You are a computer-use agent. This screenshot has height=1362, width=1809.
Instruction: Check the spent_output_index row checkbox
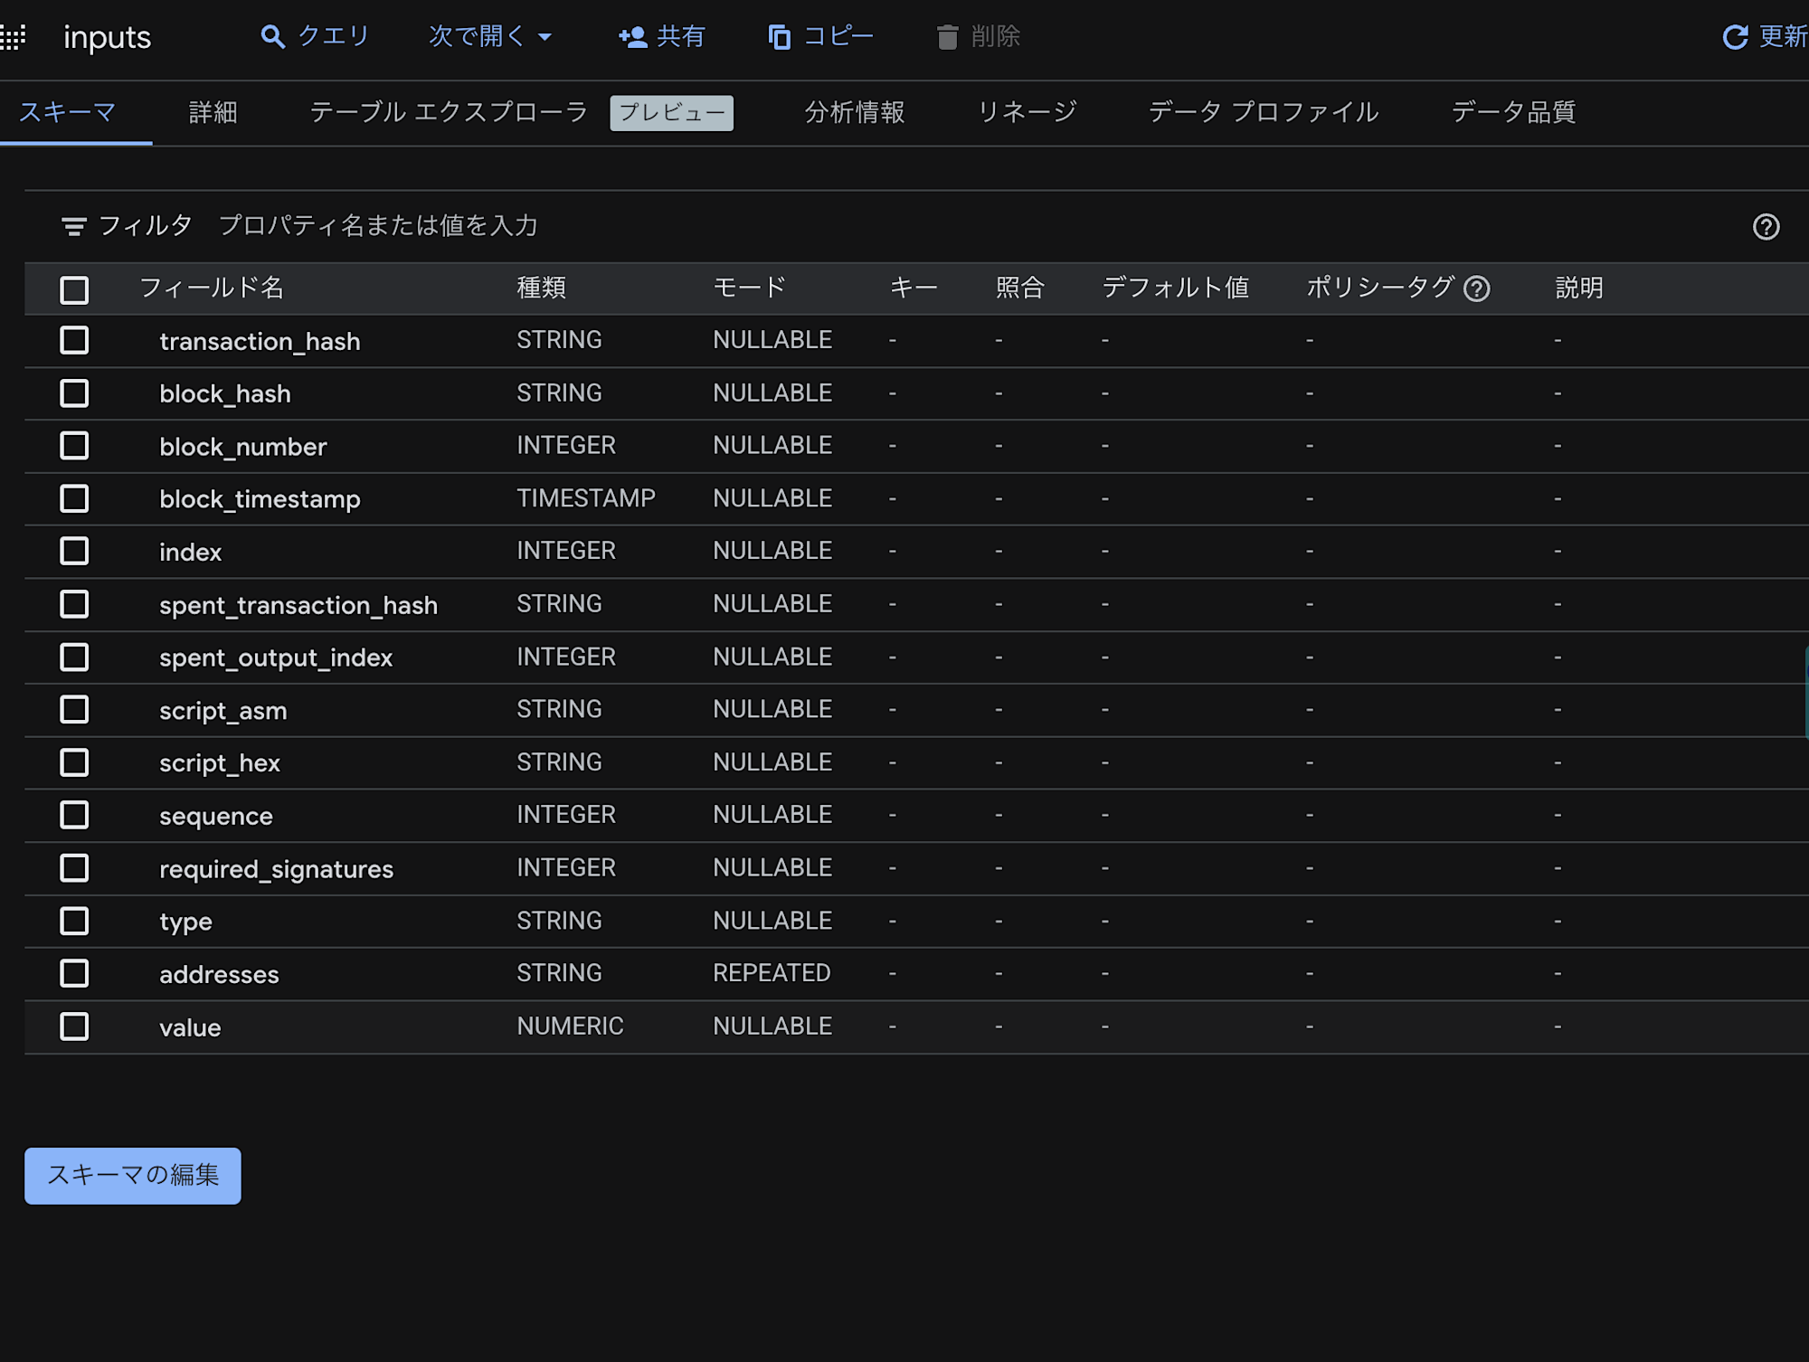(x=74, y=657)
